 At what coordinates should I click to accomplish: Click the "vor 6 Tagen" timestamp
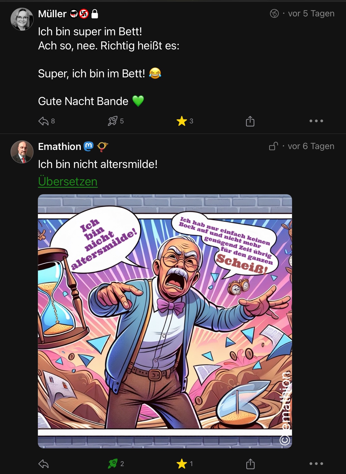pos(311,146)
